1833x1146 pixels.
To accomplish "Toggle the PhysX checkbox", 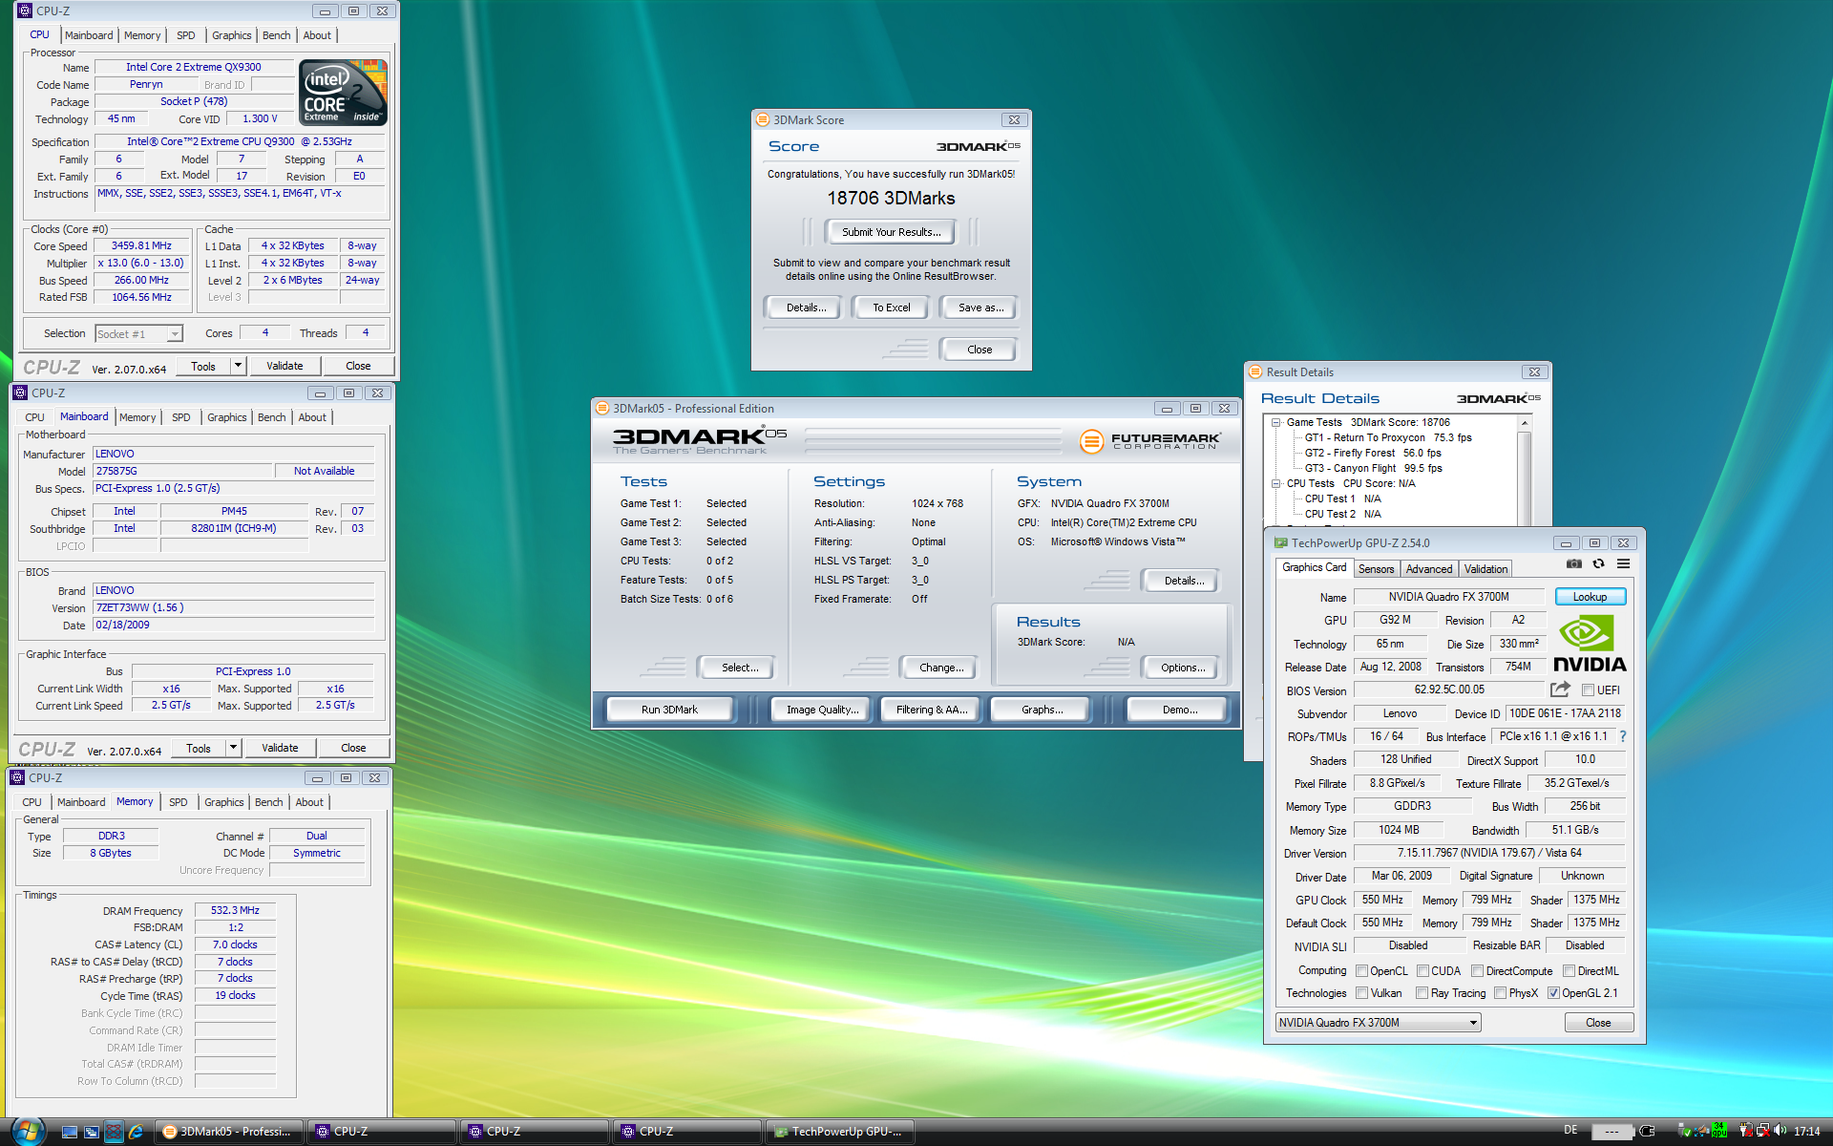I will click(1501, 993).
